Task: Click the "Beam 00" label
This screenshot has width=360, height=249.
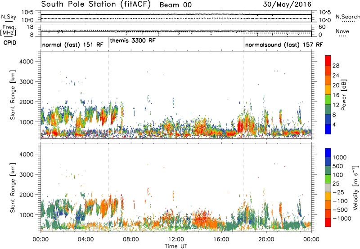Action: coord(175,5)
